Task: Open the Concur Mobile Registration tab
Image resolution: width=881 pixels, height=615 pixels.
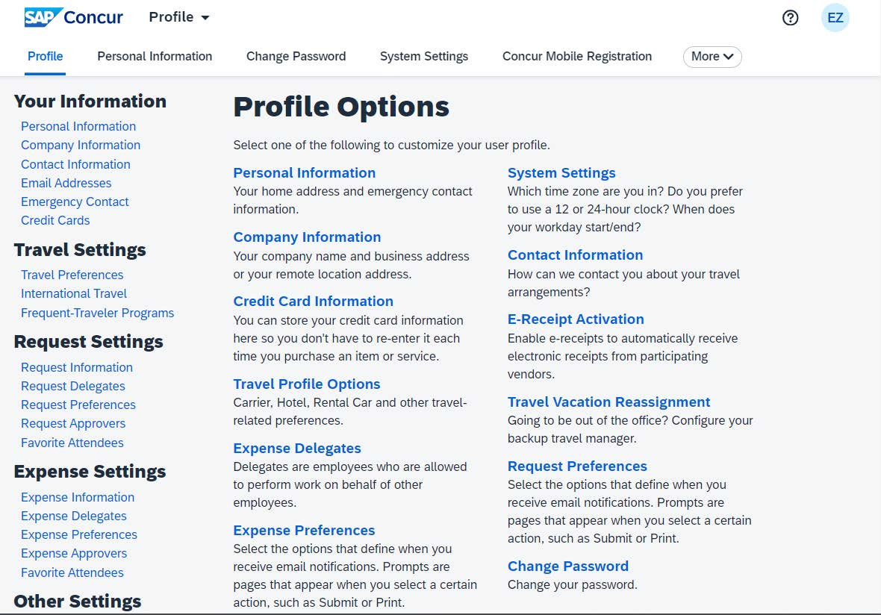Action: pos(576,56)
